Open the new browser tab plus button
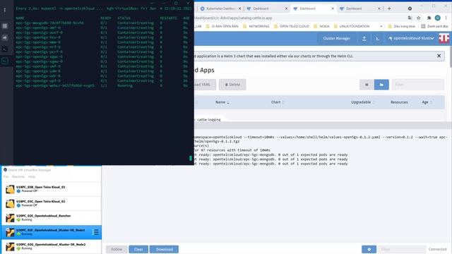 point(389,8)
